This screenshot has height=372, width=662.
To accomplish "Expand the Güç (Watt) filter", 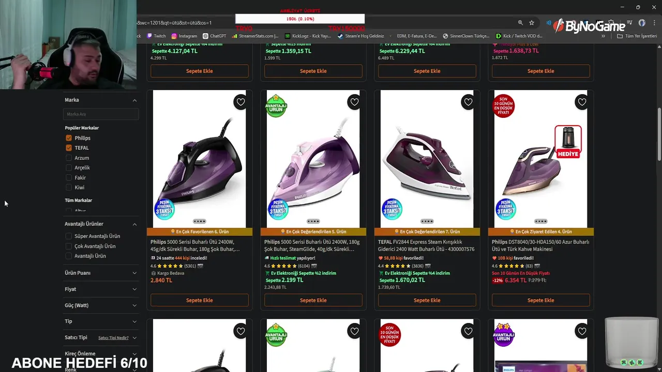I will coord(134,305).
